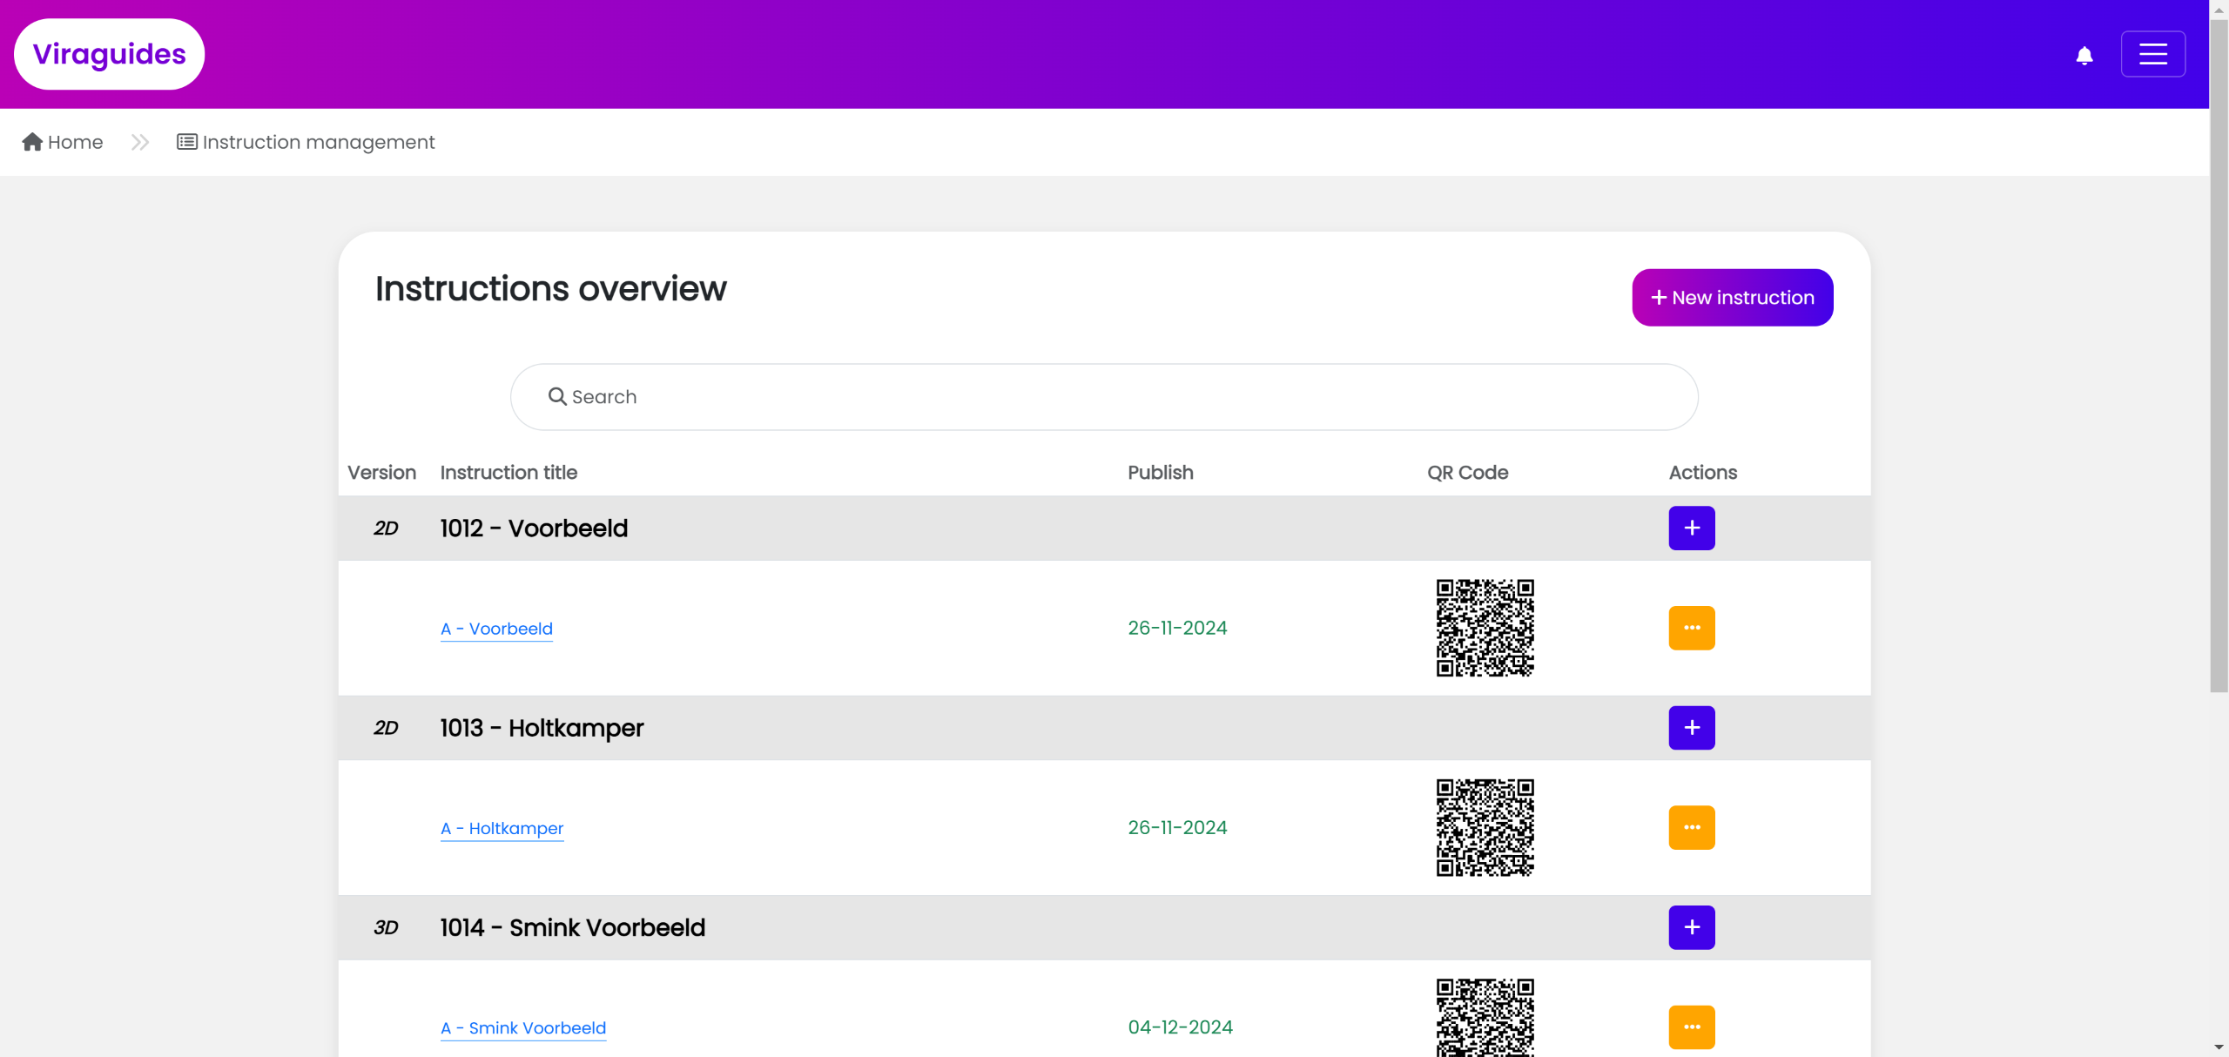Click the notification bell icon
This screenshot has height=1057, width=2229.
coord(2084,56)
